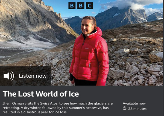Viewport: 164px width, 116px height.
Task: Click the first B block of BBC logo
Action: point(72,5)
